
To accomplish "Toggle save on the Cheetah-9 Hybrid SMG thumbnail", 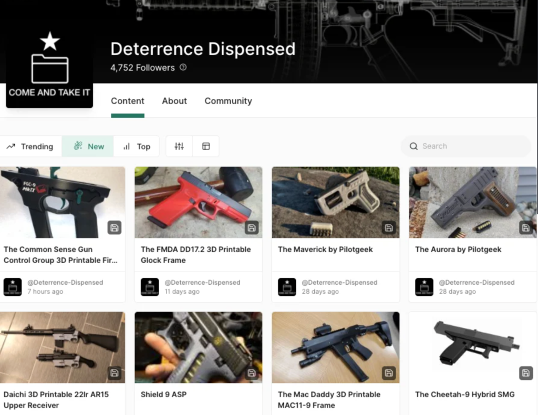I will coord(526,373).
